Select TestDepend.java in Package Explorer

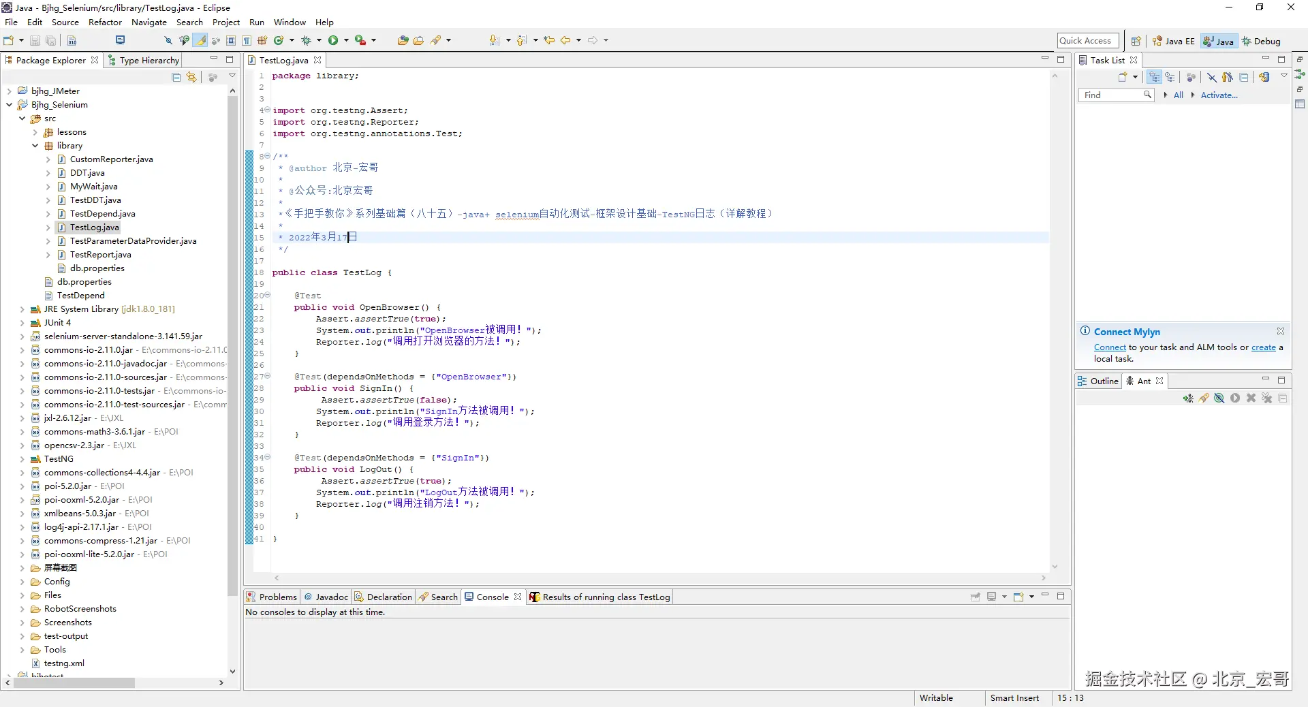[102, 213]
